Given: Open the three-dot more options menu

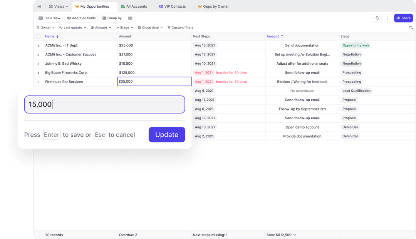Looking at the screenshot, I should pos(388,18).
